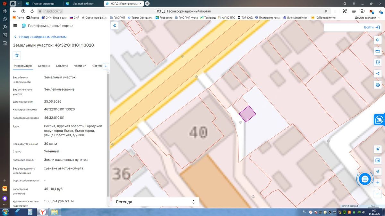
Task: Activate the area selection search tool
Action: 378,62
